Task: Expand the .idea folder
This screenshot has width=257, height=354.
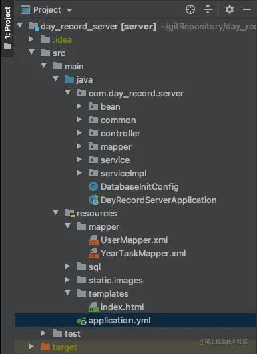Action: tap(31, 39)
